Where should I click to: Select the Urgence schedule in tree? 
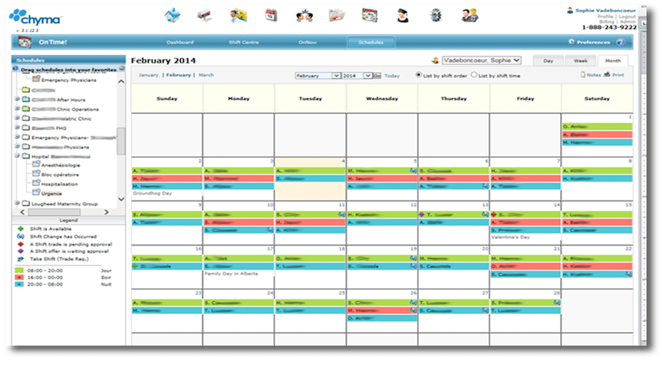coord(51,193)
